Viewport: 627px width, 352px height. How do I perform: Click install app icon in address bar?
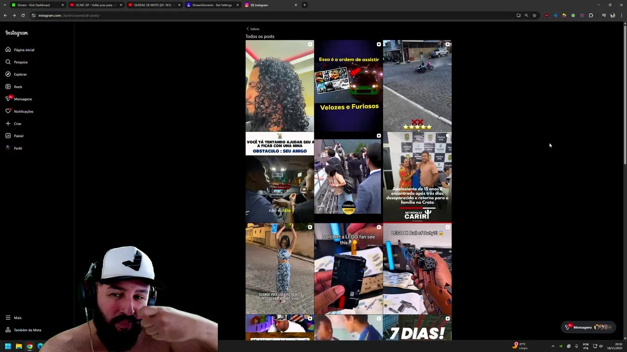518,15
